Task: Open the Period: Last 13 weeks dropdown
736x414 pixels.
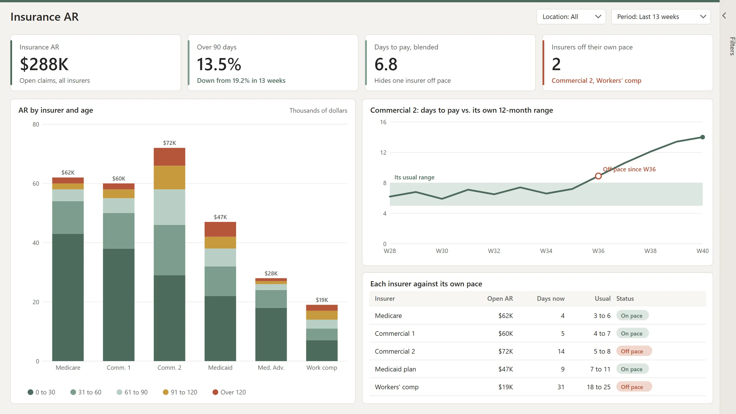Action: 661,17
